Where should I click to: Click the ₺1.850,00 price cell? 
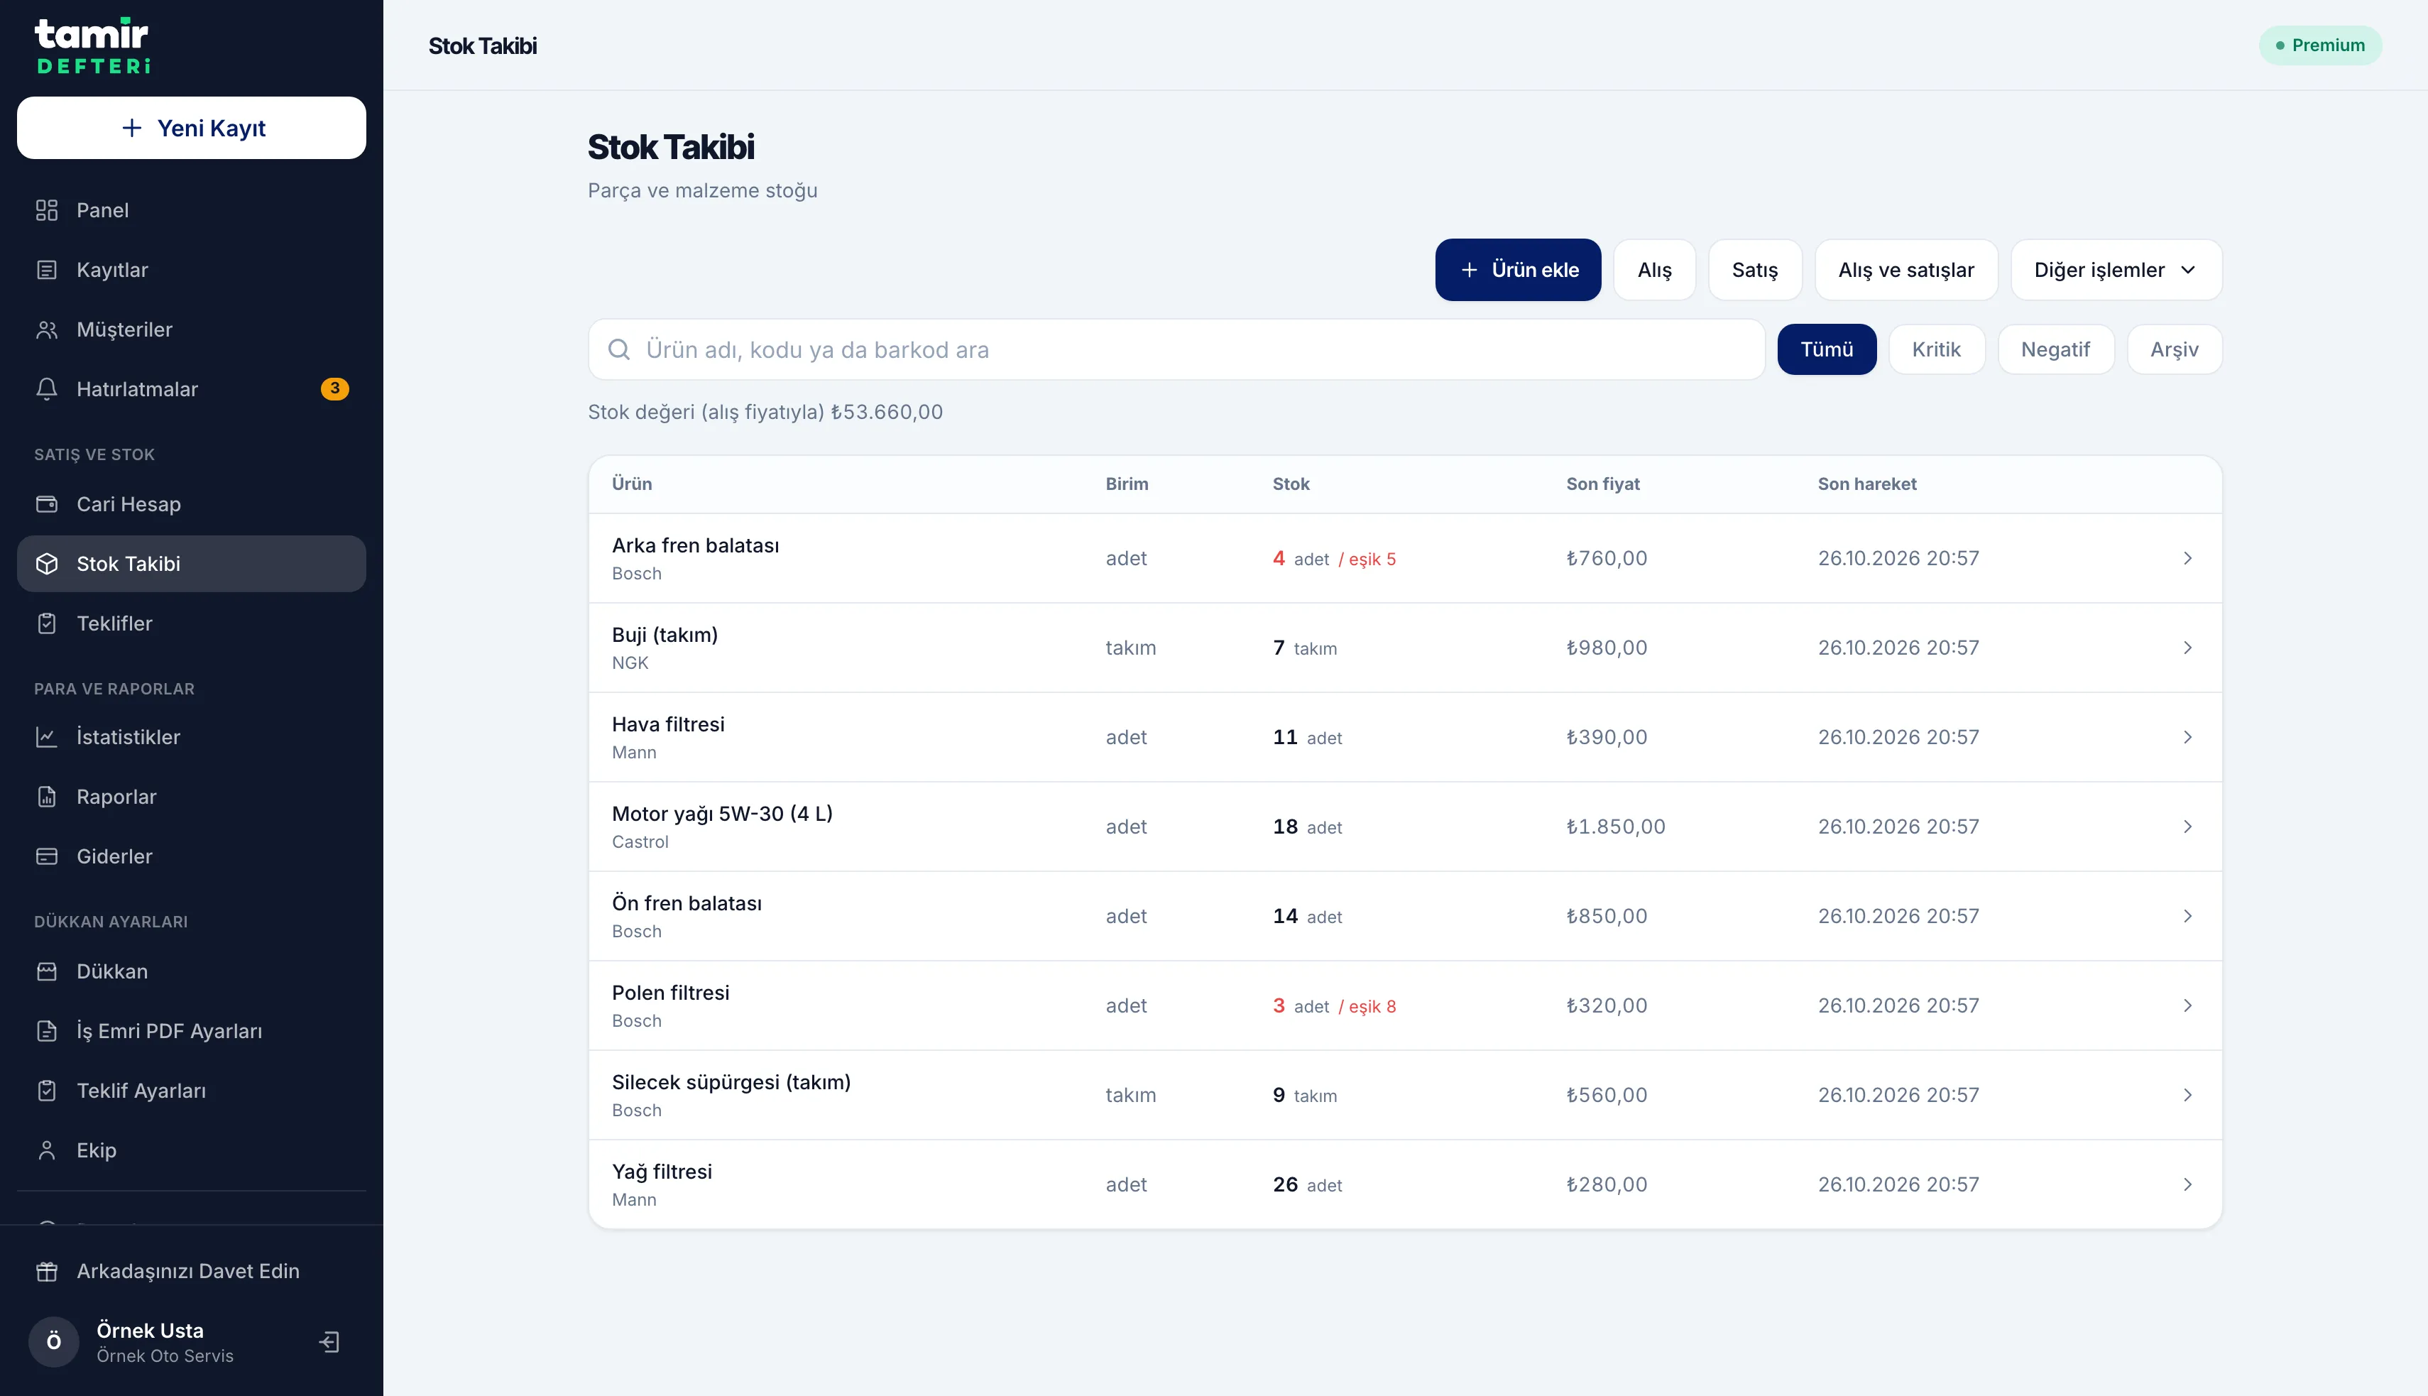1615,827
